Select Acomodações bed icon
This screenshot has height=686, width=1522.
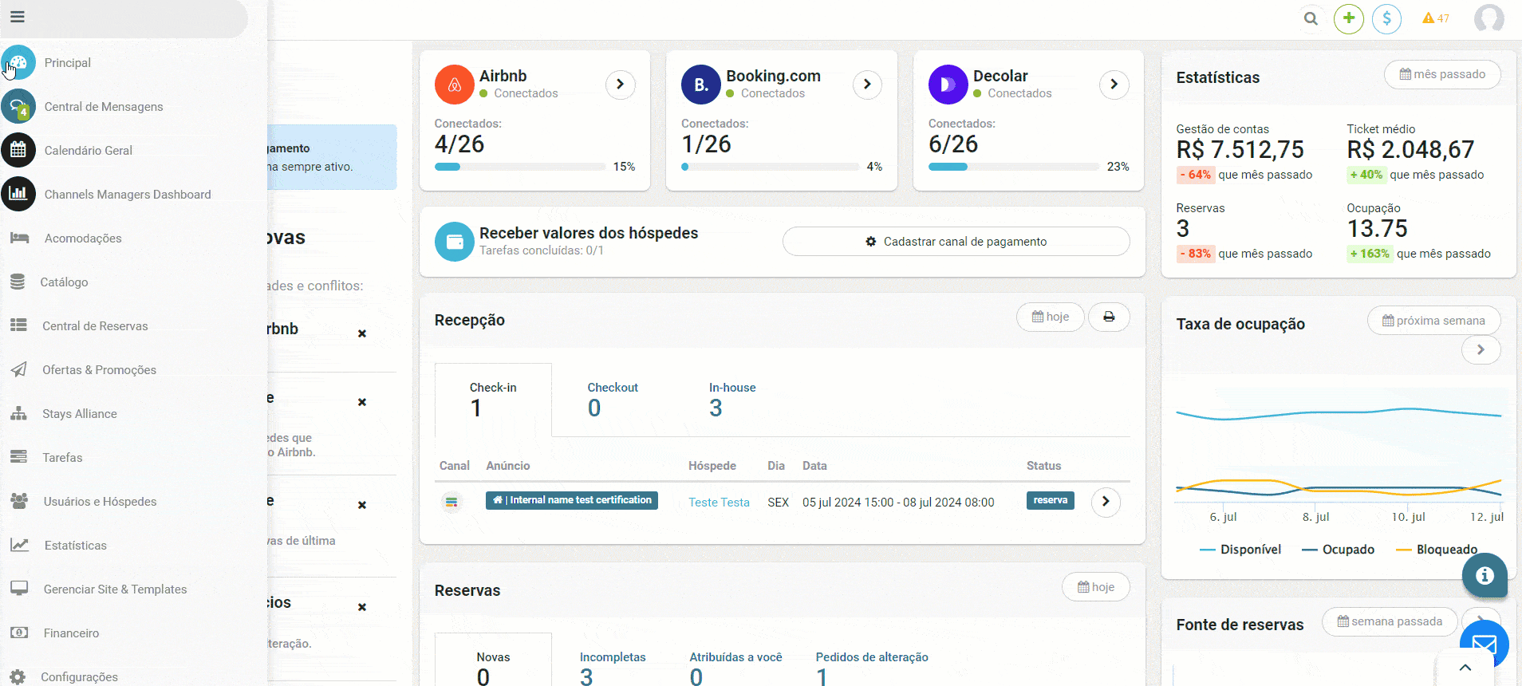click(x=19, y=238)
